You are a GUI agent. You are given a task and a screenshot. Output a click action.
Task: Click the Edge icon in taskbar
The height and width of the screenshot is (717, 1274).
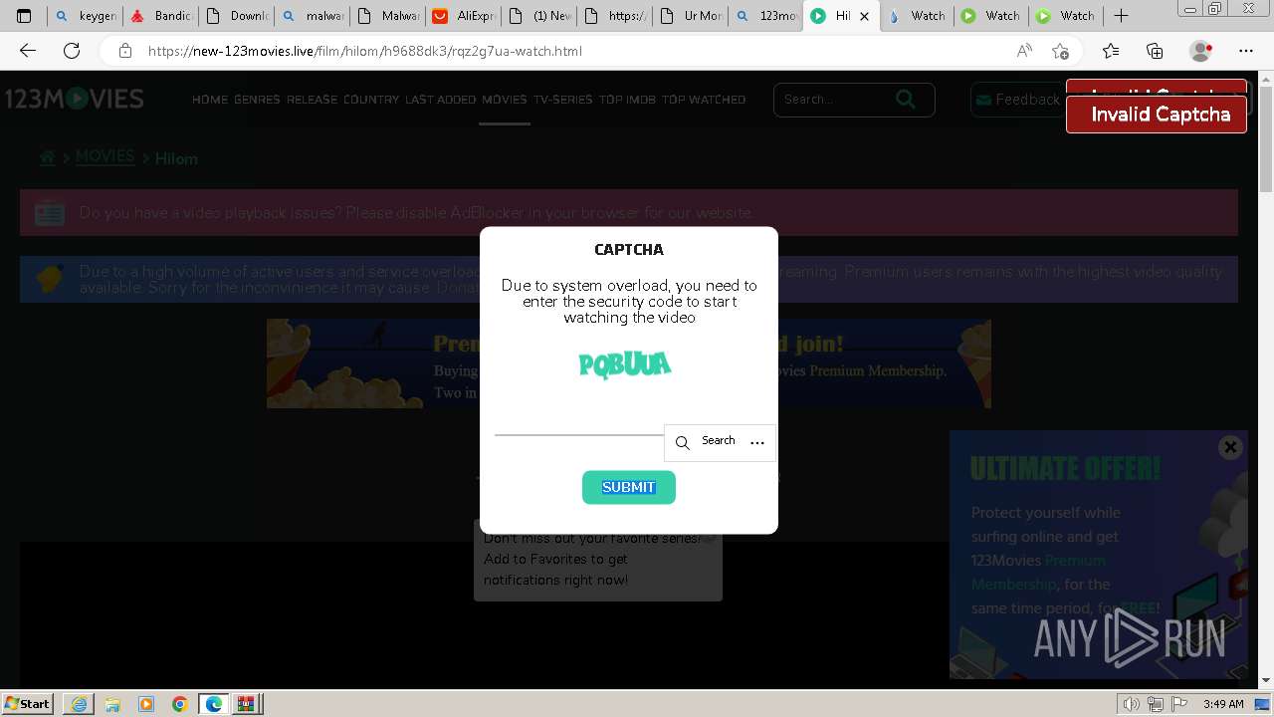213,704
